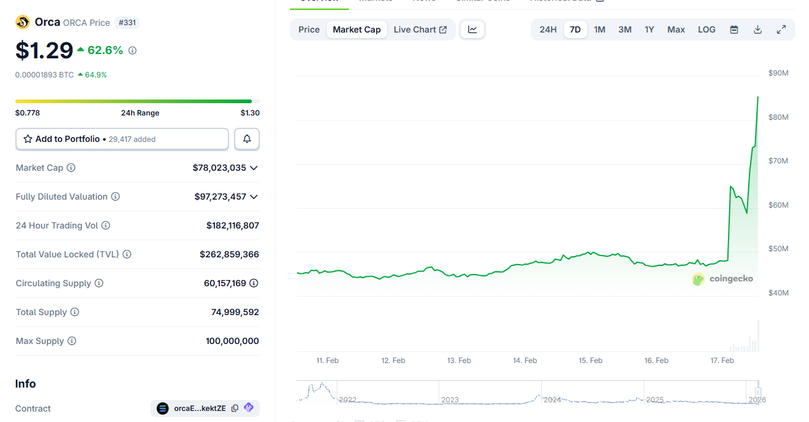Switch the chart to Price view
This screenshot has width=809, height=422.
point(308,29)
